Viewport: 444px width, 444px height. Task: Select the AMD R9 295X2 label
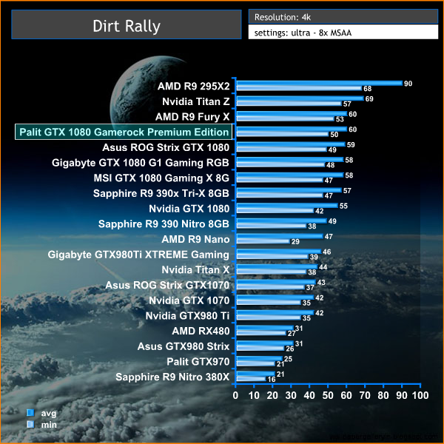[x=194, y=86]
